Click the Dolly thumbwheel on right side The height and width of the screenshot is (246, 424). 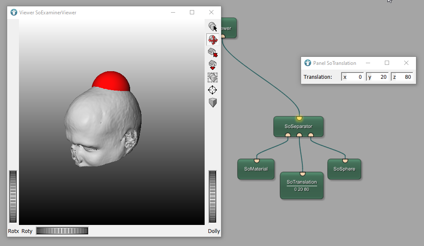click(213, 196)
